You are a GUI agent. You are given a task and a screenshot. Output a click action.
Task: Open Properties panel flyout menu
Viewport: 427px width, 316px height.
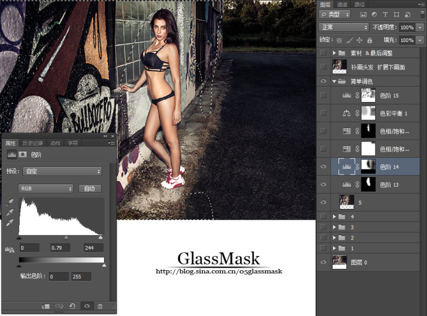pyautogui.click(x=111, y=143)
